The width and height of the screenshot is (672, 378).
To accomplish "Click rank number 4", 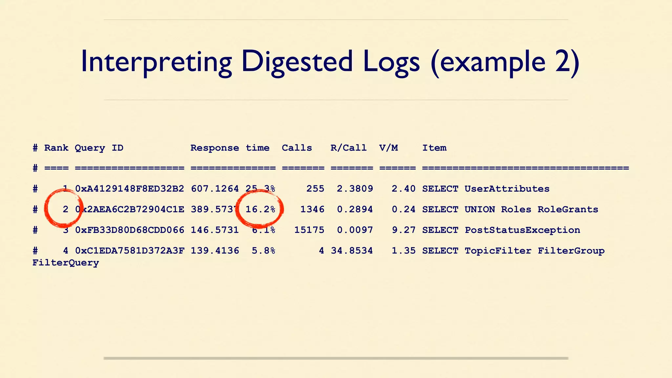I will 66,251.
